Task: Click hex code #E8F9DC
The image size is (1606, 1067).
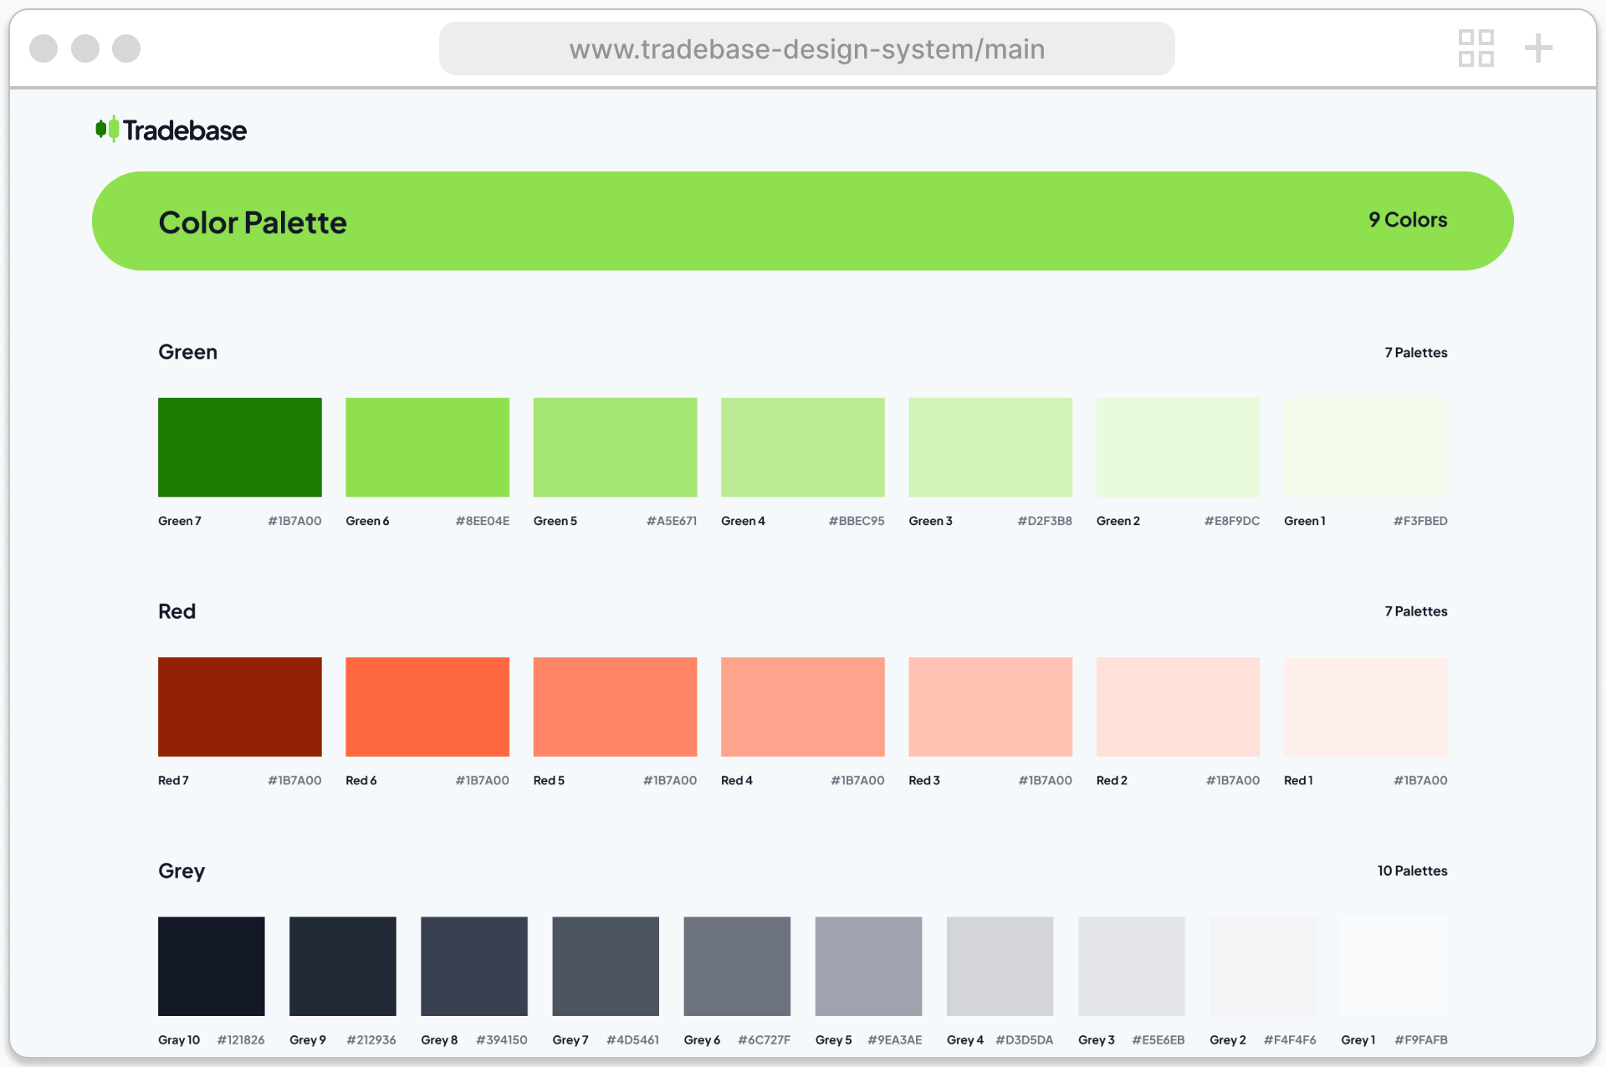Action: click(x=1232, y=521)
